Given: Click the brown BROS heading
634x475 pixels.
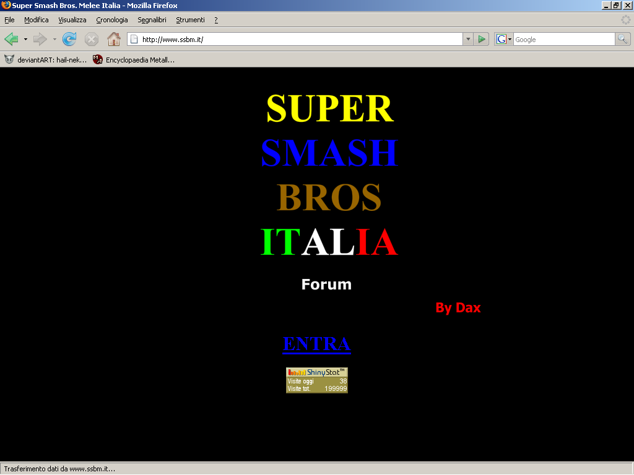Looking at the screenshot, I should [x=329, y=197].
